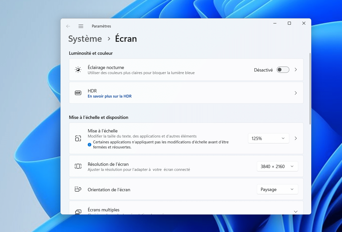Click the 'Paramètres' window title

click(101, 26)
